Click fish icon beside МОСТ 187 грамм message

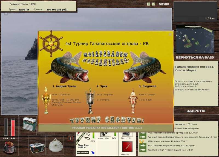click(143, 145)
